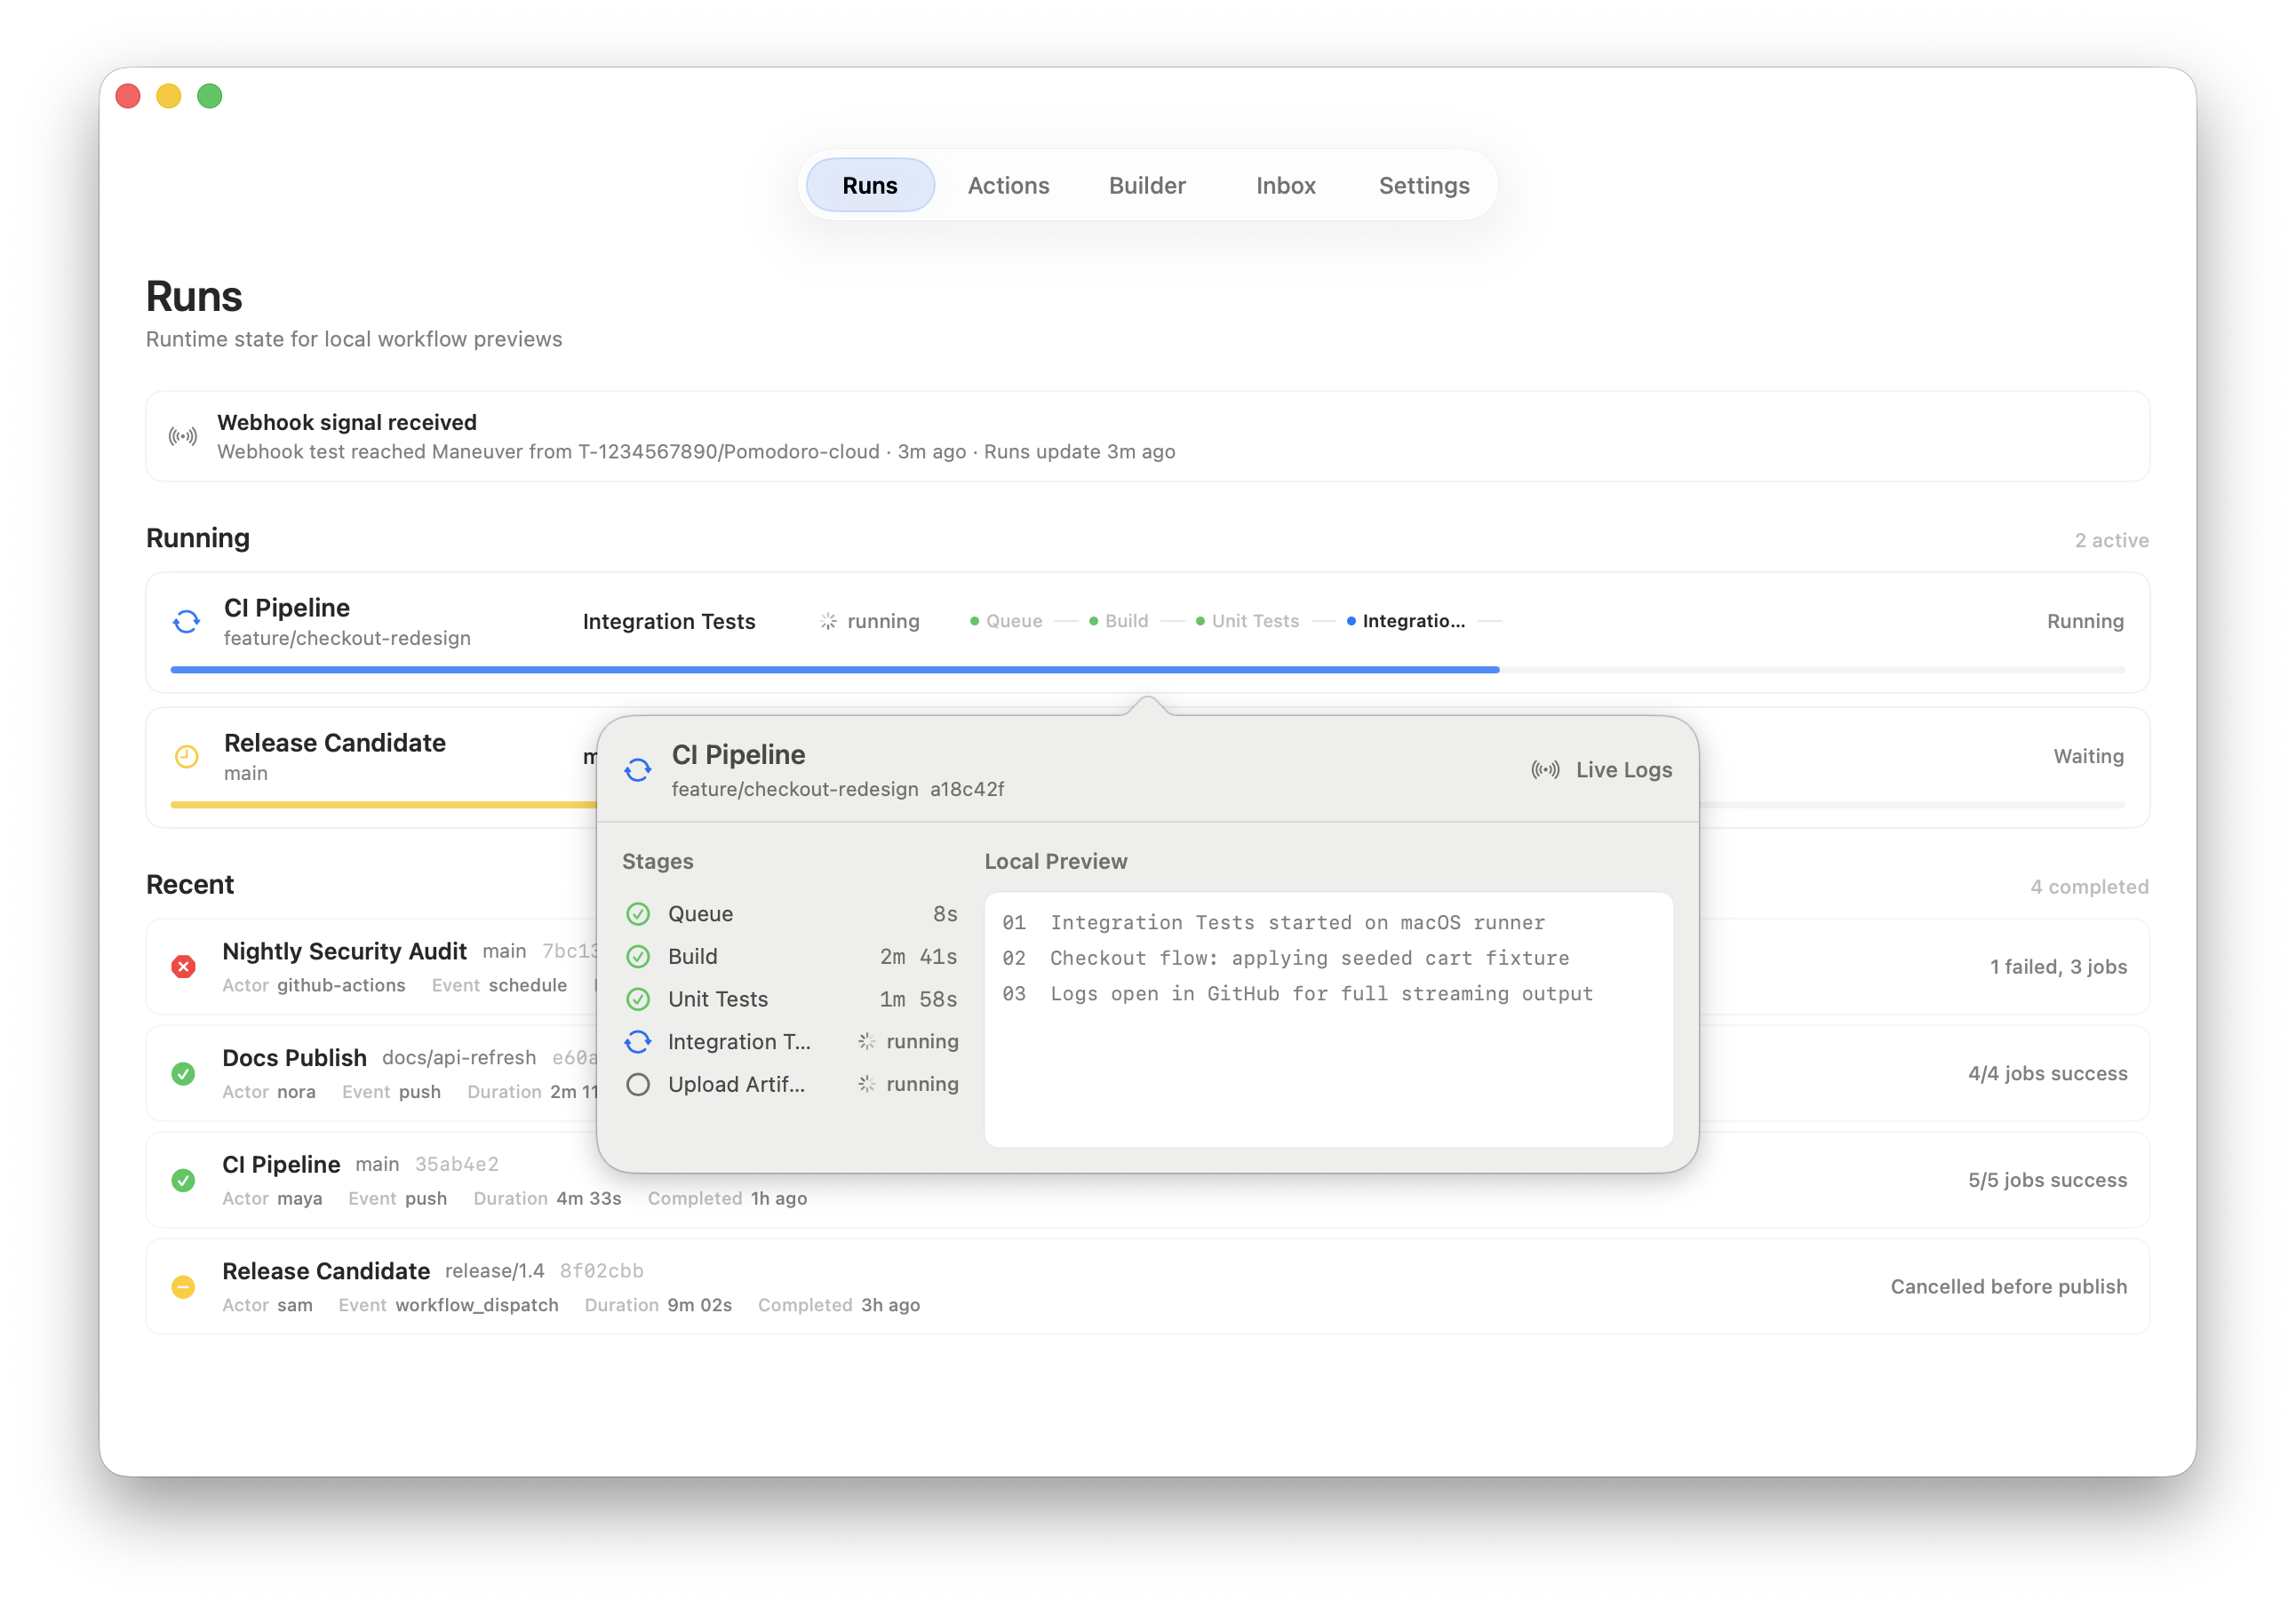Screen dimensions: 2296x1608
Task: Click the Running status label
Action: click(x=2085, y=621)
